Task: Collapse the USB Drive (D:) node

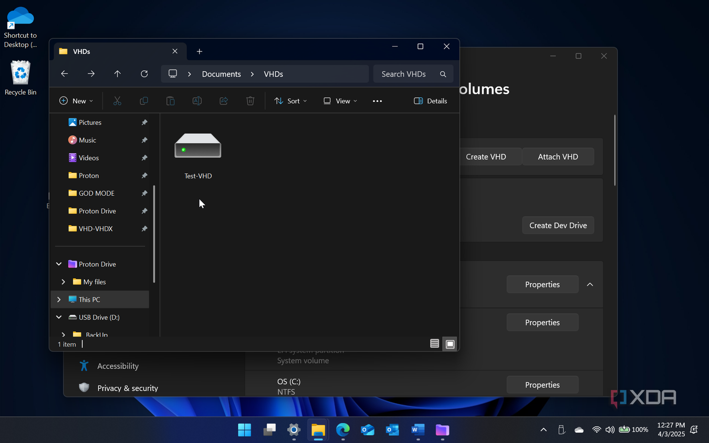Action: click(59, 317)
